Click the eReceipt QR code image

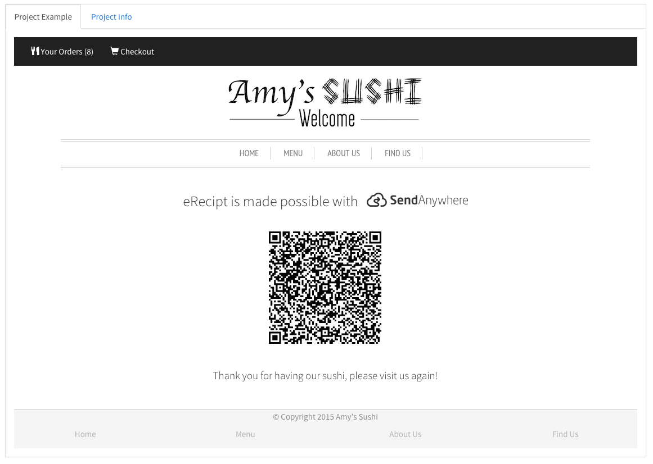coord(325,287)
